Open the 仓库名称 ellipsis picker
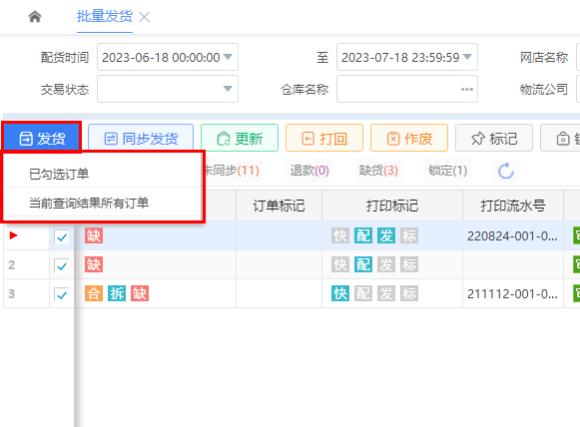 [467, 89]
